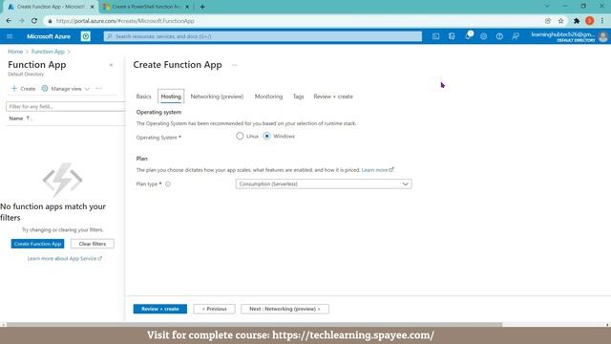
Task: Switch to the Hosting tab
Action: tap(171, 97)
